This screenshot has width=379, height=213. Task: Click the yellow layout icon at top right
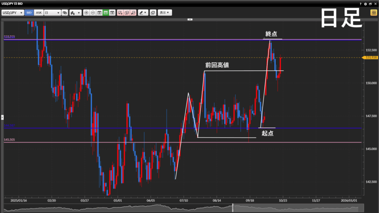[x=373, y=13]
